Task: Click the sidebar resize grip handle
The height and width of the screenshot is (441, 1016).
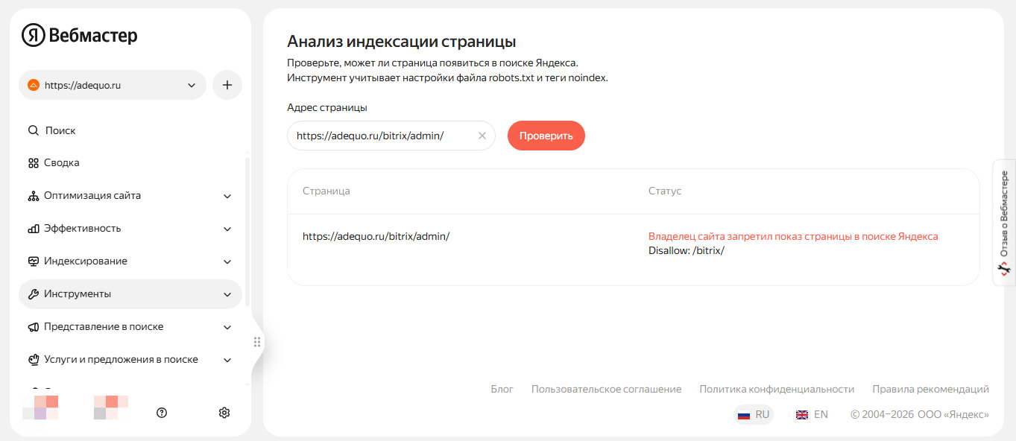Action: pyautogui.click(x=256, y=342)
